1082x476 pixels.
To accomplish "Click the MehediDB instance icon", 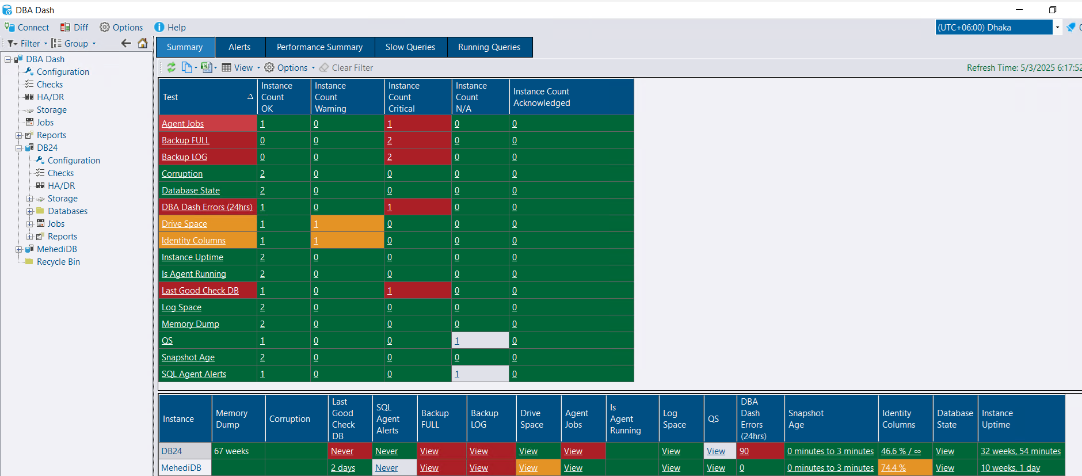I will (x=29, y=249).
